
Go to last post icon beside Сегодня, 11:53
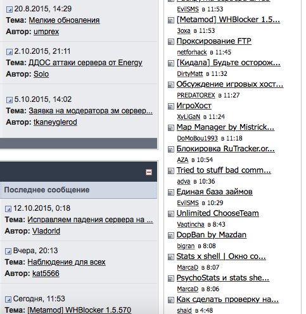pyautogui.click(x=8, y=299)
